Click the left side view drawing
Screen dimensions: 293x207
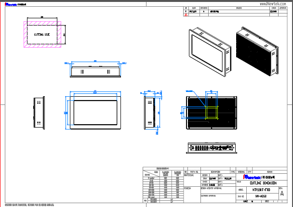tap(39, 113)
